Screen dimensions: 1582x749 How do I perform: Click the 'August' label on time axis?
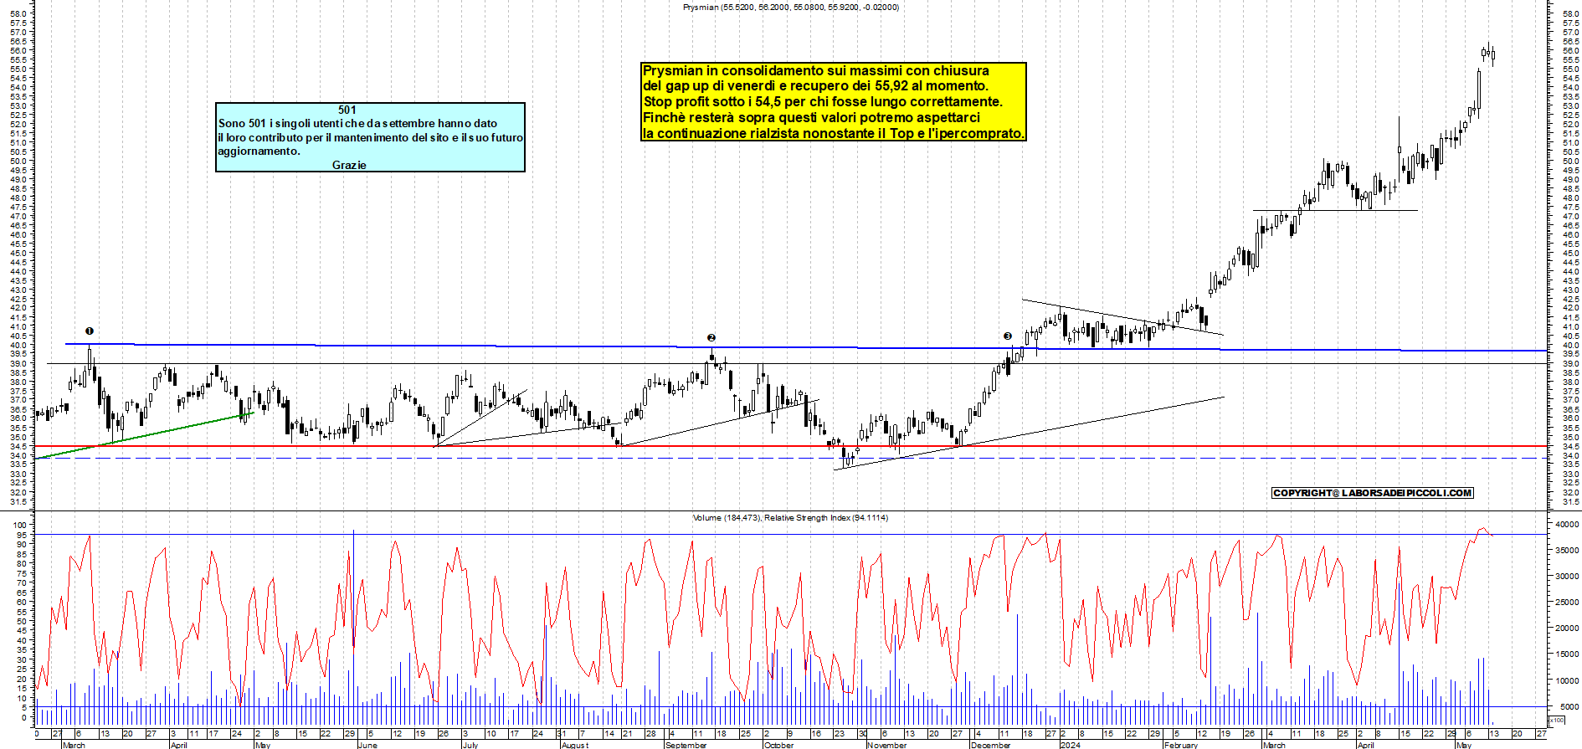pyautogui.click(x=575, y=745)
